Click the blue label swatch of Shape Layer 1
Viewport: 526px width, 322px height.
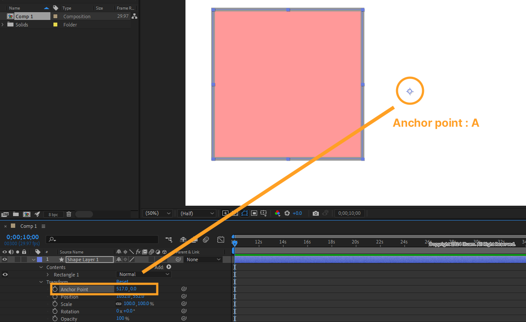pyautogui.click(x=40, y=260)
